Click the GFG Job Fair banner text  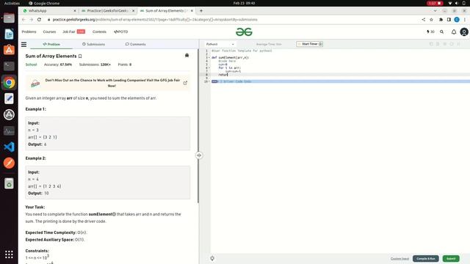[x=112, y=83]
